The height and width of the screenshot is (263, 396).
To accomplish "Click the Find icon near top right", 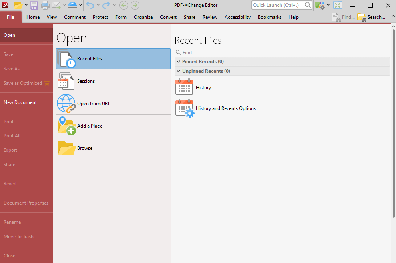I will (x=336, y=17).
